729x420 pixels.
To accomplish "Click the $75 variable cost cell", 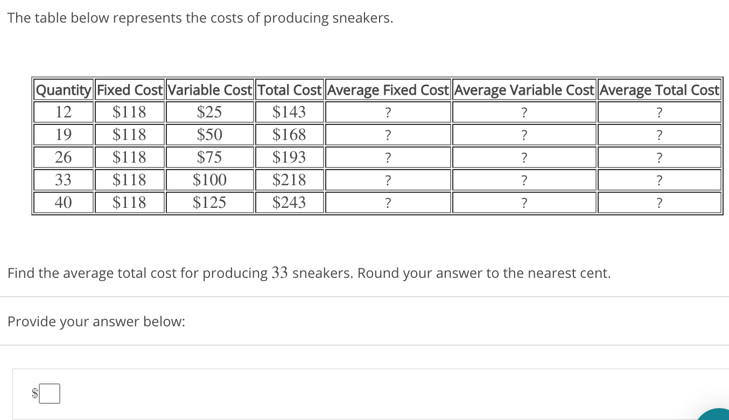I will pyautogui.click(x=209, y=157).
